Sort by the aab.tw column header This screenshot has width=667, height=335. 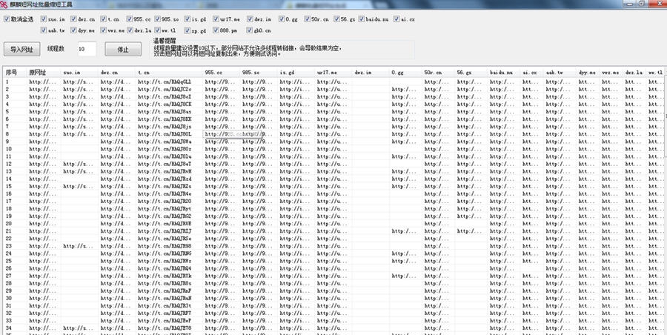click(x=560, y=73)
